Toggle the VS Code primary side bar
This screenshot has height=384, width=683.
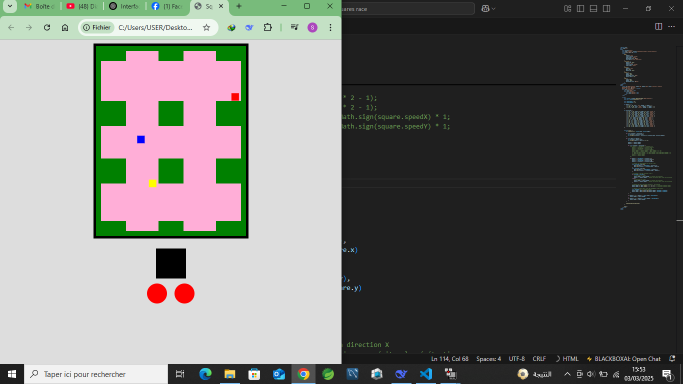[x=580, y=8]
